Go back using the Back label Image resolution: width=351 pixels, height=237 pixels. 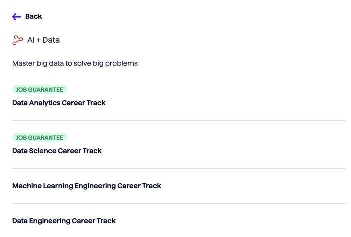click(x=34, y=17)
